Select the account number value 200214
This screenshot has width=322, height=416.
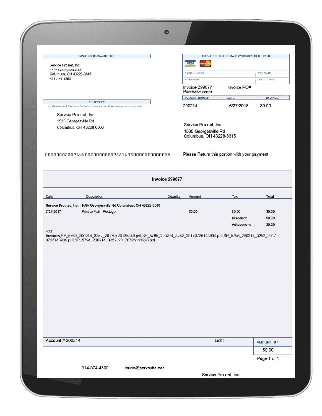190,106
